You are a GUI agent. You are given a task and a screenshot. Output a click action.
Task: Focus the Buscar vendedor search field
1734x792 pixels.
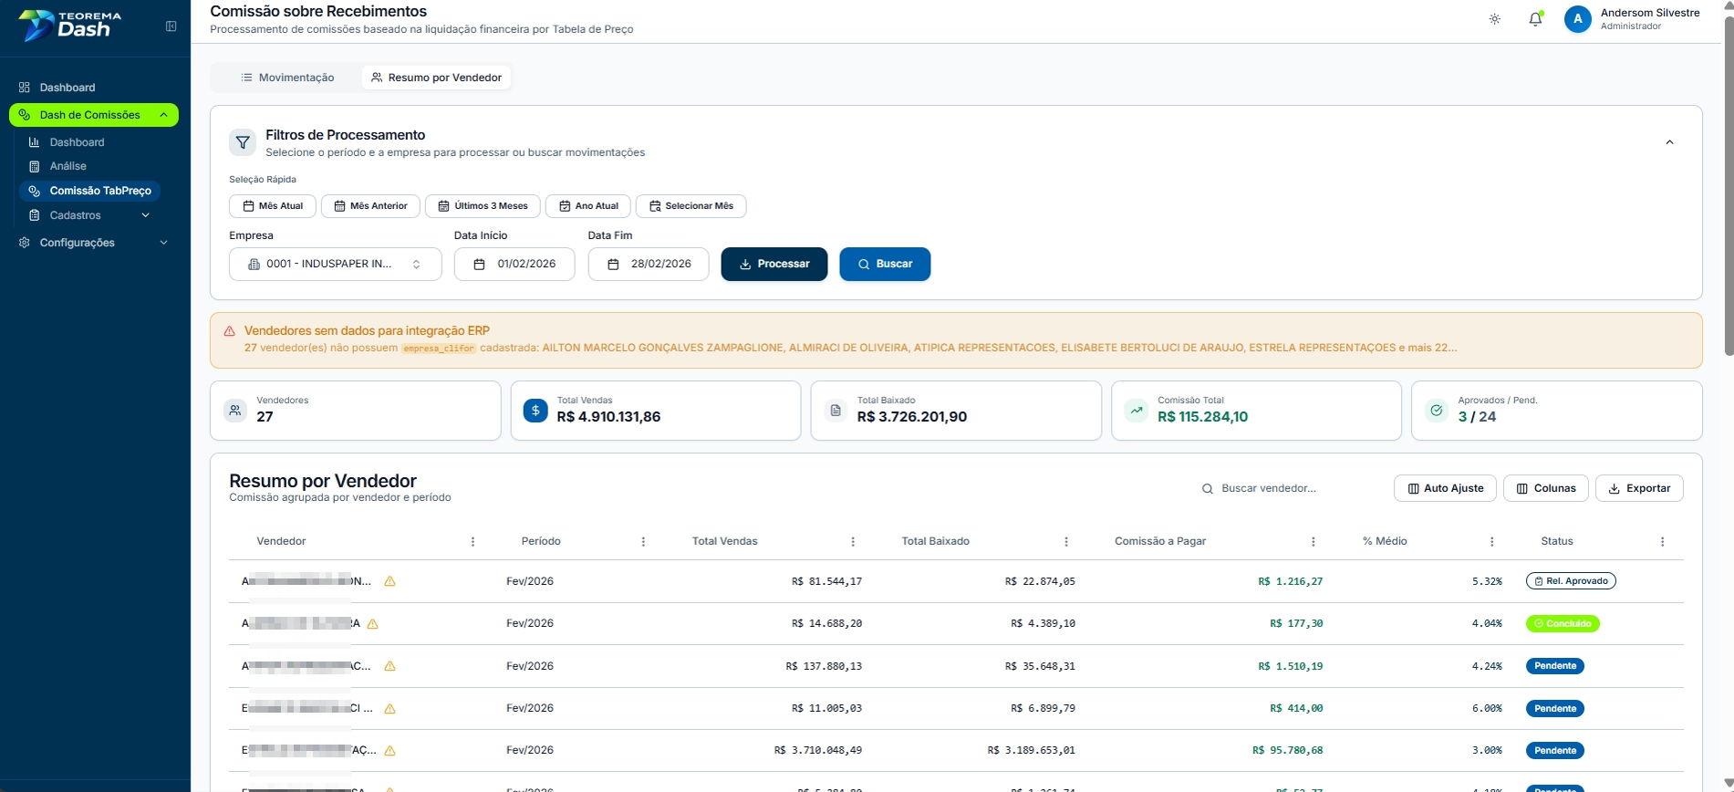tap(1288, 489)
